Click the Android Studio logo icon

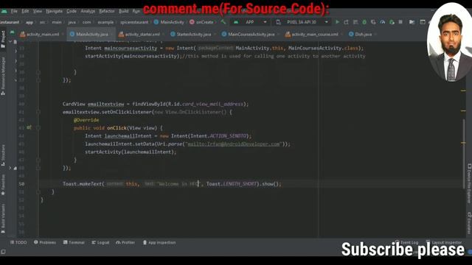pyautogui.click(x=4, y=11)
